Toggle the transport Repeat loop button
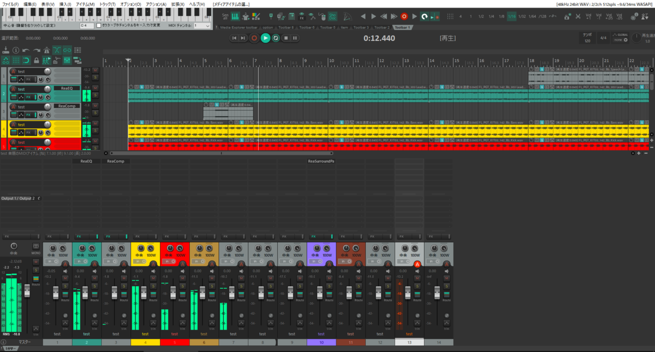The width and height of the screenshot is (655, 352). pyautogui.click(x=276, y=38)
